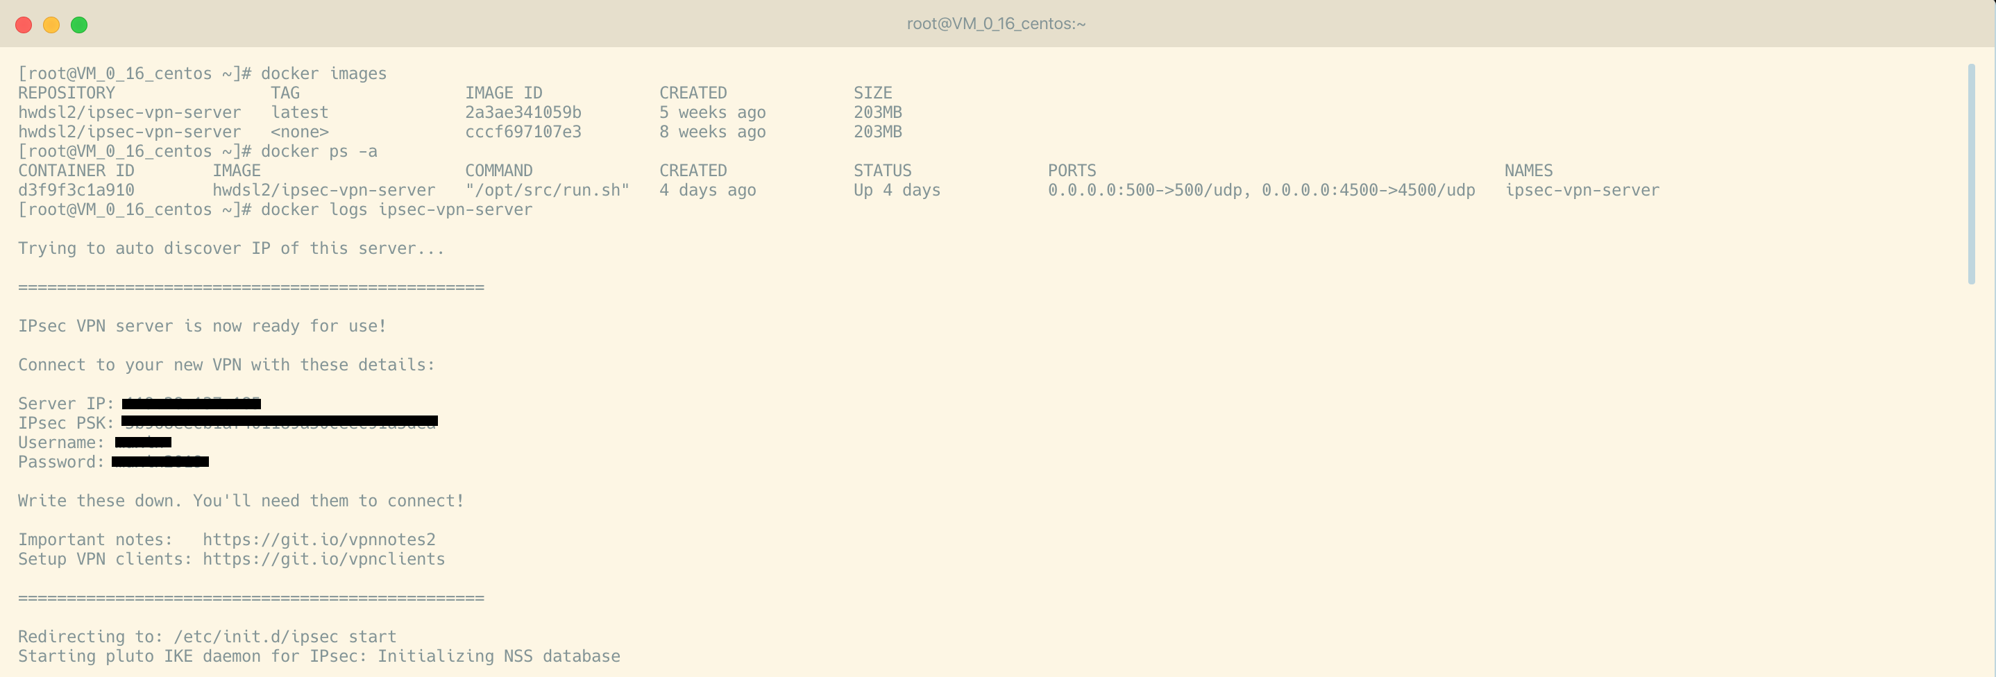The width and height of the screenshot is (1996, 677).
Task: Click the 'docker images' command text
Action: tap(324, 74)
